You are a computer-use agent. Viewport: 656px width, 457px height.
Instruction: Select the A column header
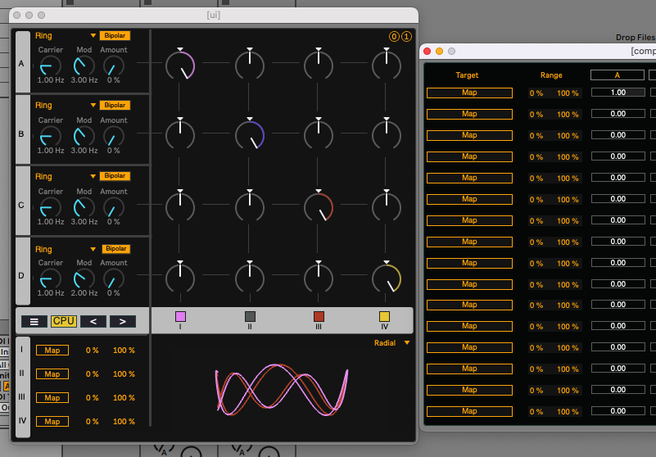pos(617,75)
